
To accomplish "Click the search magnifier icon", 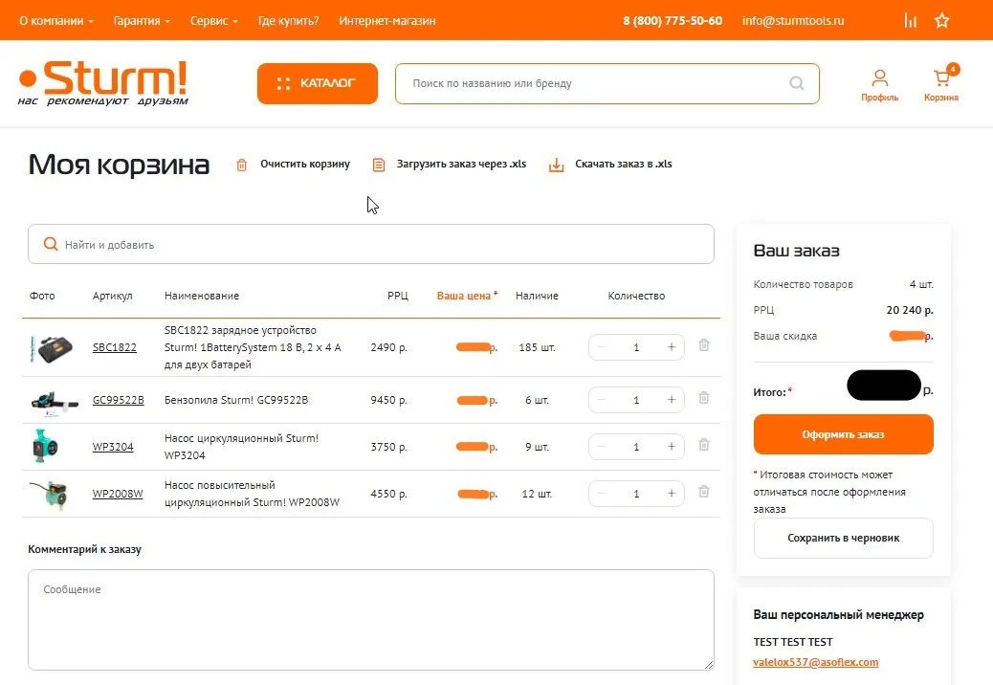I will (797, 83).
